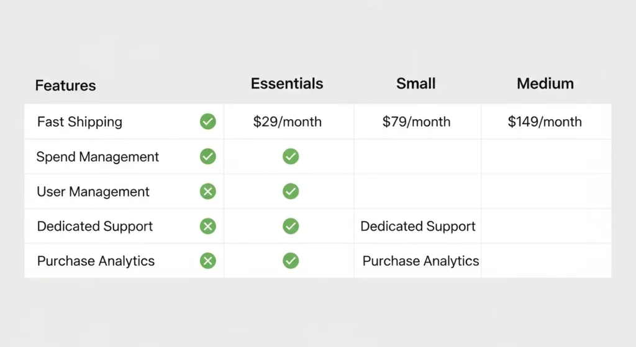
Task: Click the green checkmark beside Spend Management
Action: pyautogui.click(x=208, y=156)
